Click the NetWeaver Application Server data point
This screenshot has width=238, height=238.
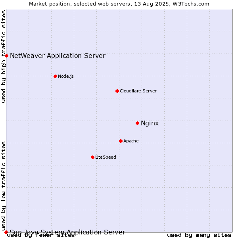point(6,56)
